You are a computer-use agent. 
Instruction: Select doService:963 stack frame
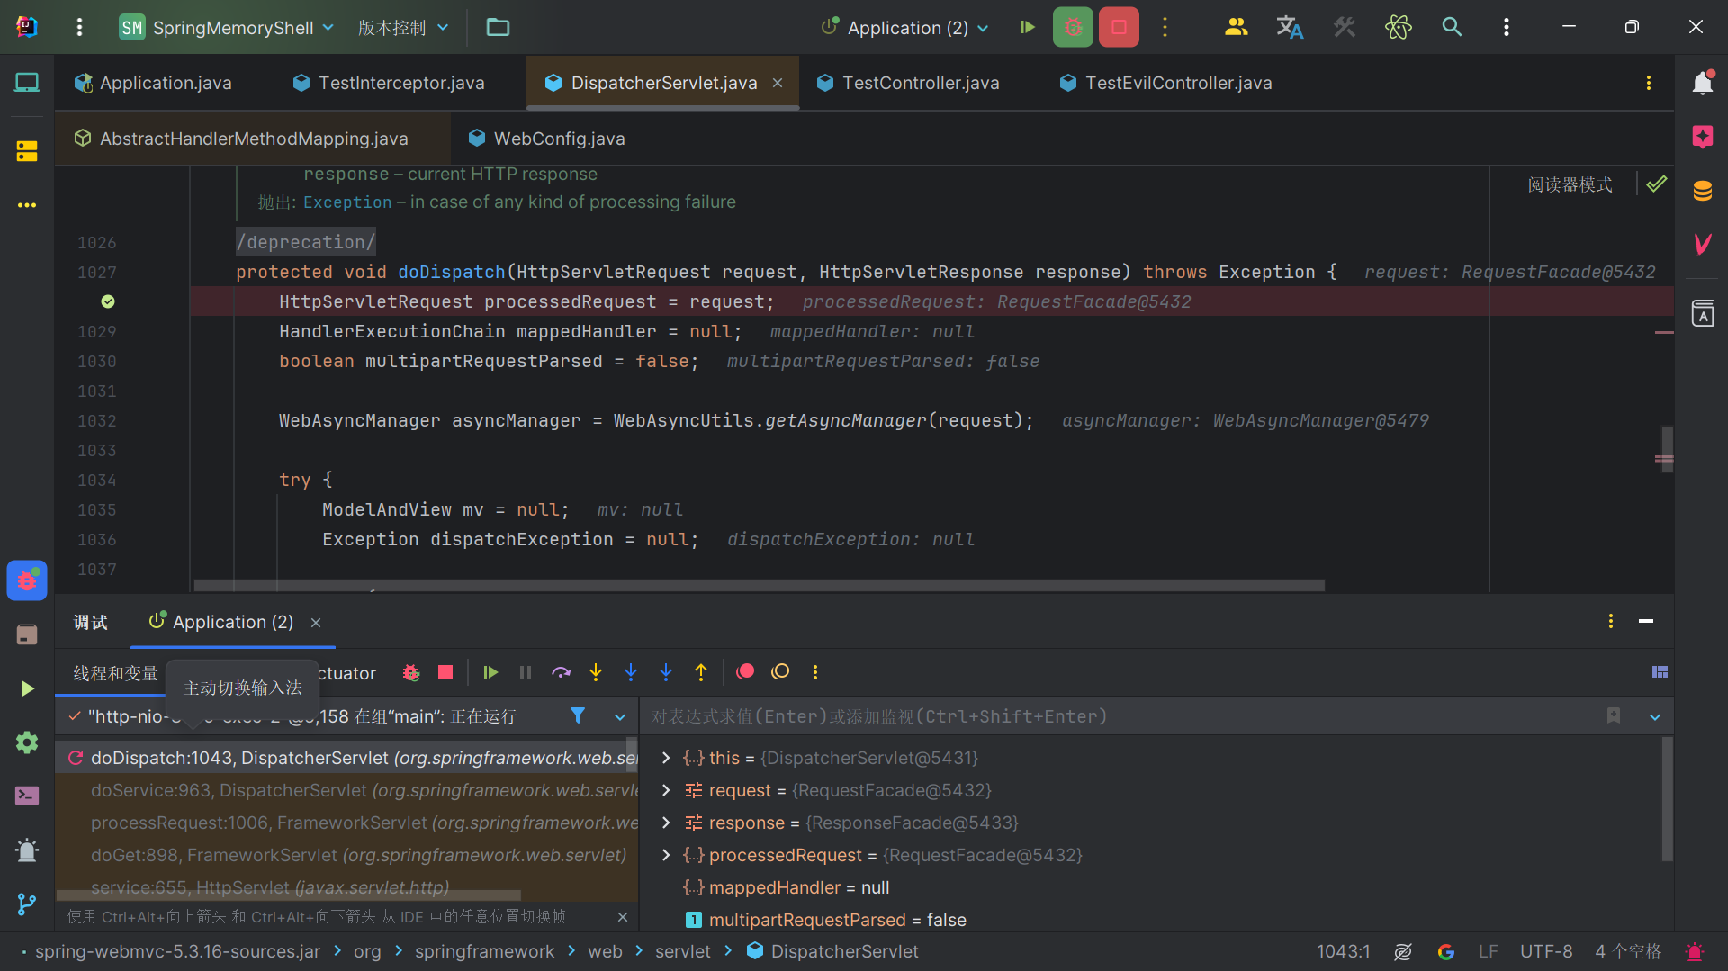pyautogui.click(x=347, y=790)
